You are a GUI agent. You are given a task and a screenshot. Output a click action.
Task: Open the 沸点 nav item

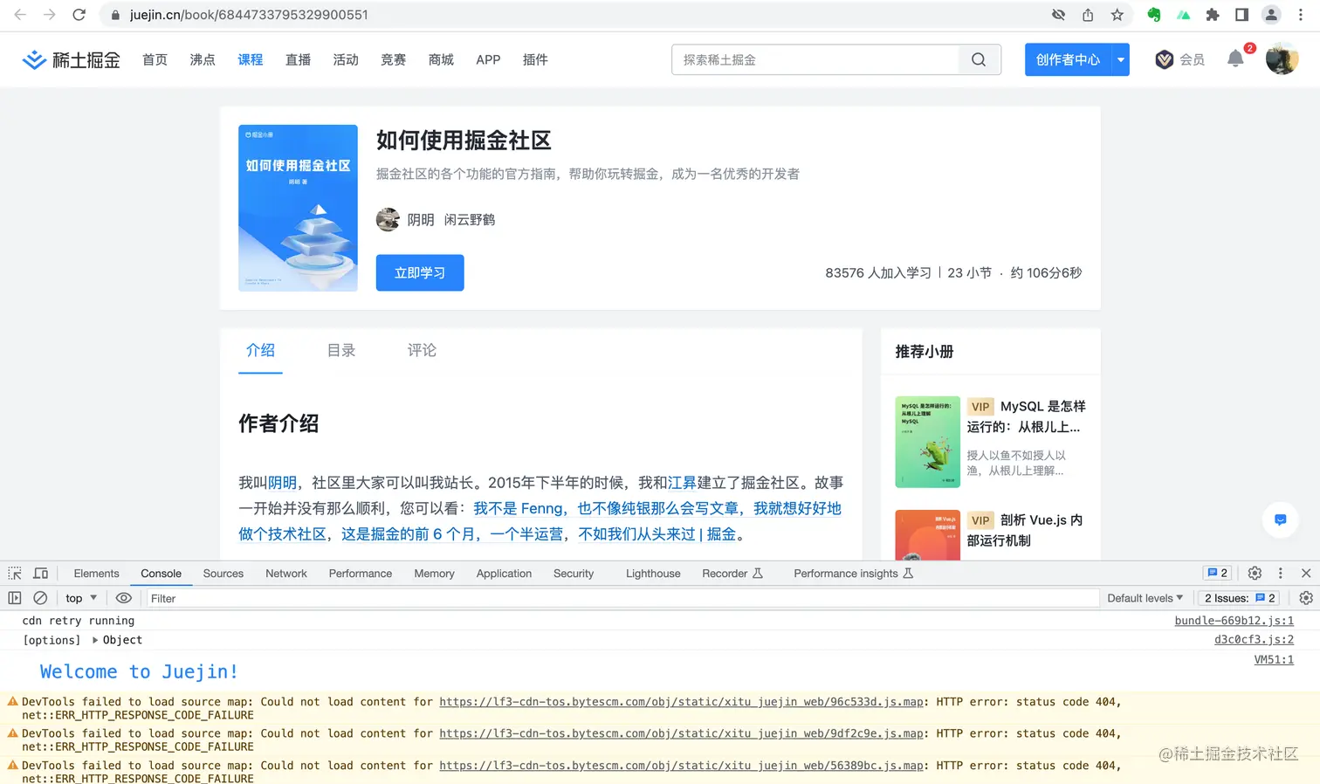[203, 59]
